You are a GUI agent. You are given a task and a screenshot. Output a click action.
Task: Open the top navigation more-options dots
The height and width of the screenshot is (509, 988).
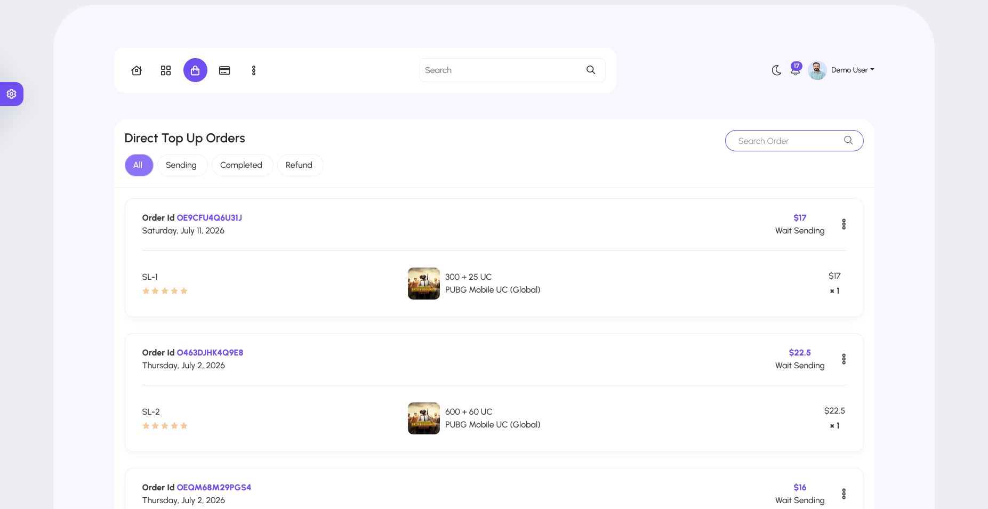tap(254, 70)
